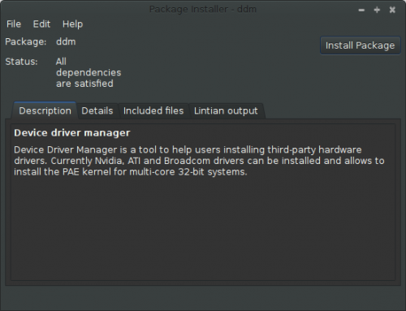Click the description paragraph about Device Driver Manager
The image size is (406, 311).
coord(199,161)
